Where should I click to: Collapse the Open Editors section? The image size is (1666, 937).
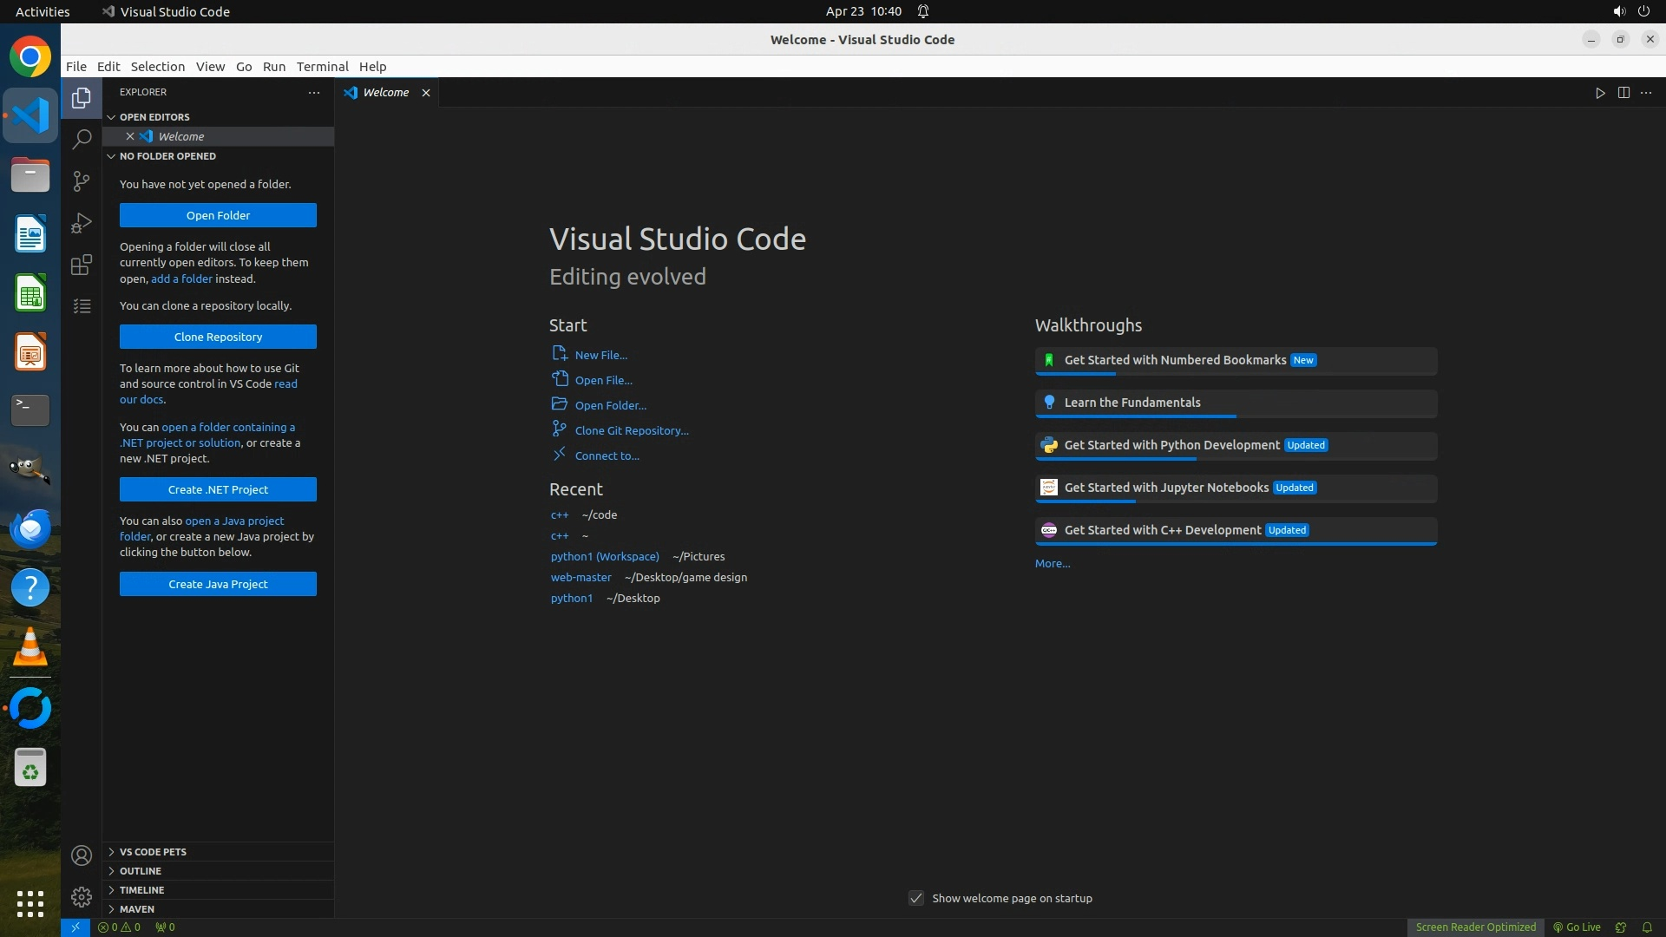click(154, 117)
